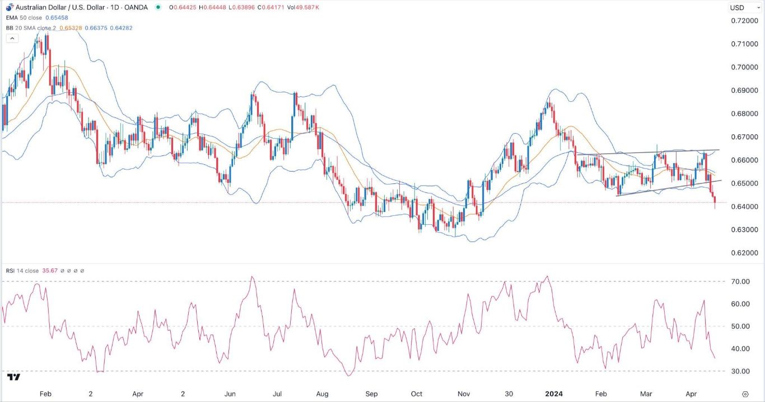Collapse the indicator legend with chevron button

point(12,38)
